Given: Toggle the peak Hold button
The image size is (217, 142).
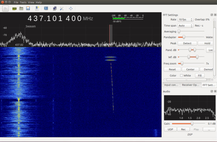Looking at the screenshot, I should [x=206, y=43].
